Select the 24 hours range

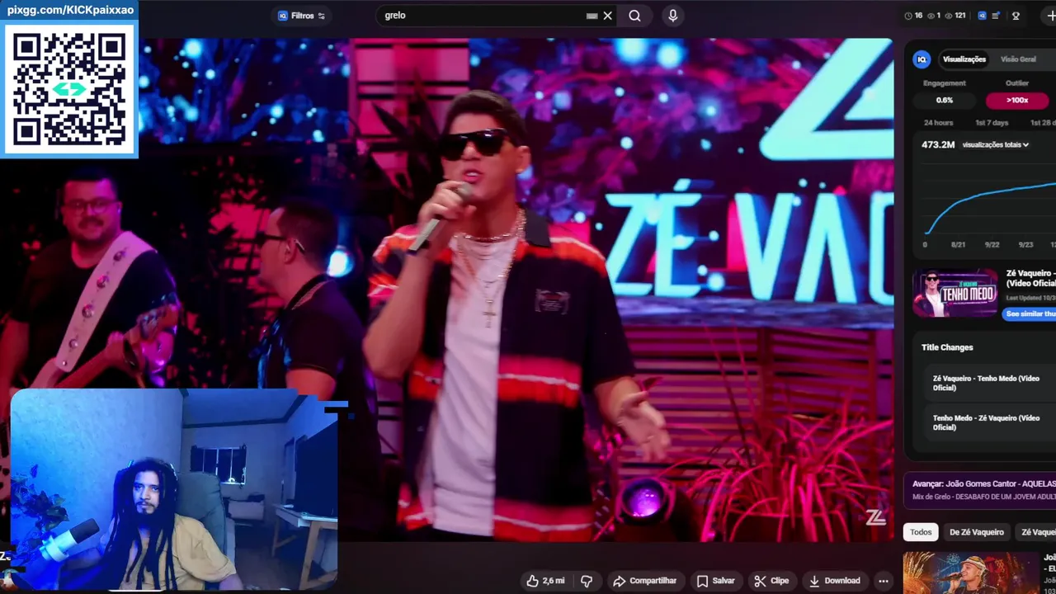[x=938, y=123]
